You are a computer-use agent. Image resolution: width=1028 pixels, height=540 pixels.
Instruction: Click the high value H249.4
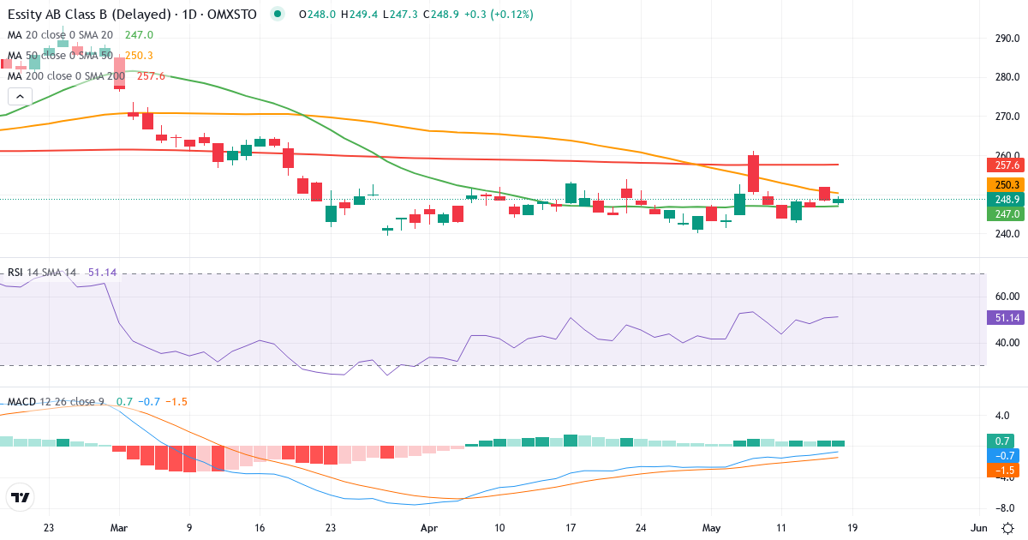point(357,15)
